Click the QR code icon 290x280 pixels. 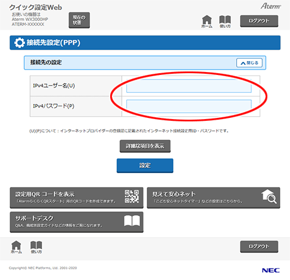[132, 196]
